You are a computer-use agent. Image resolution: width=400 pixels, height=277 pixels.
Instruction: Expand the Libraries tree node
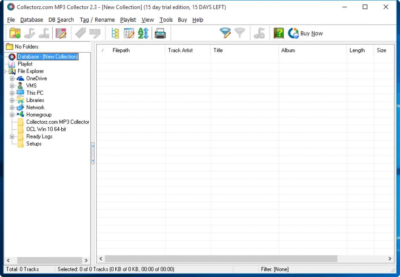(x=12, y=100)
